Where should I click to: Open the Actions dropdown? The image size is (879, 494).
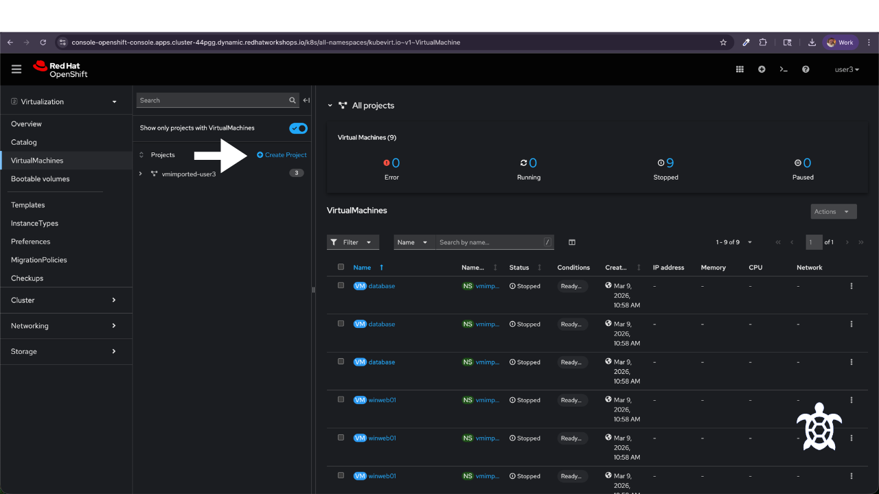tap(834, 211)
